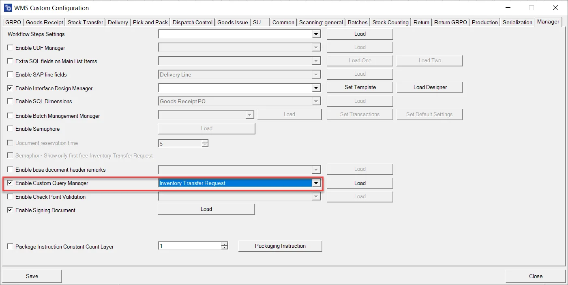Check Extra SQL fields on Main List Items
This screenshot has width=568, height=285.
coord(10,61)
